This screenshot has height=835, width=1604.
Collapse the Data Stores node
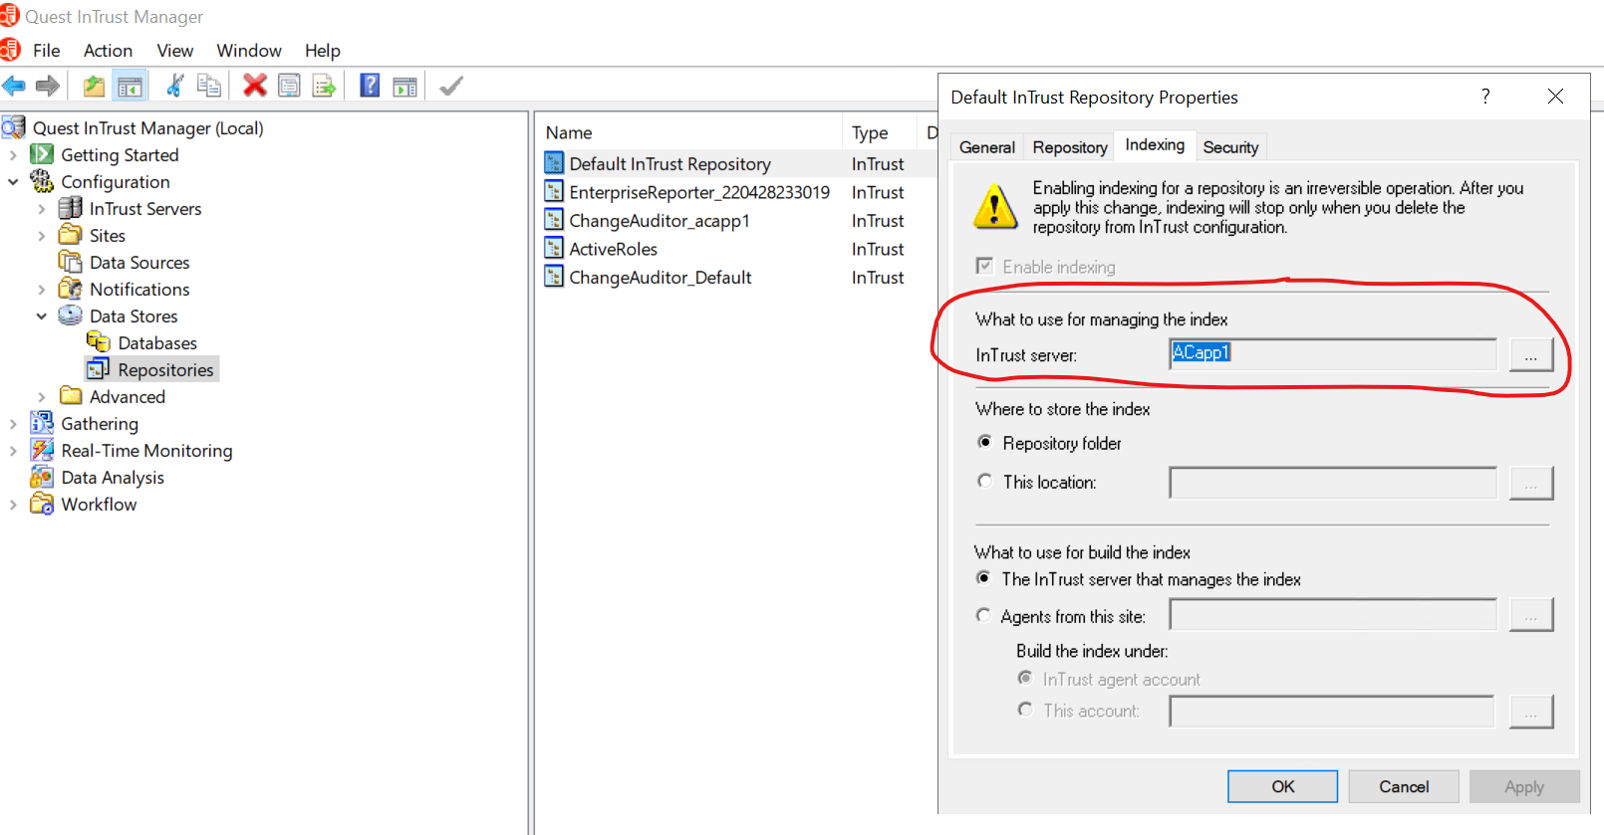(41, 316)
